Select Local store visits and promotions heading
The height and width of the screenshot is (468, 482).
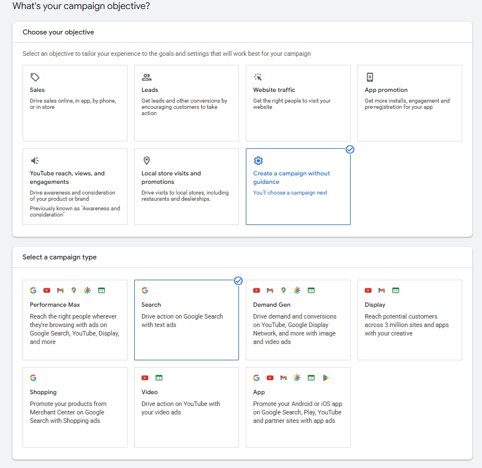171,178
